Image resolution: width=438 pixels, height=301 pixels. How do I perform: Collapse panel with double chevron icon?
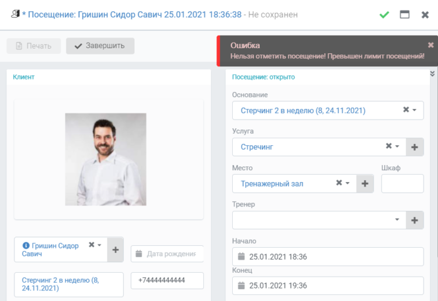pos(432,73)
